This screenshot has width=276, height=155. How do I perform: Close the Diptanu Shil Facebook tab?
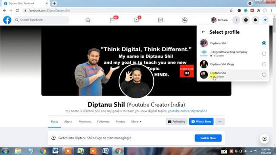pos(47,3)
